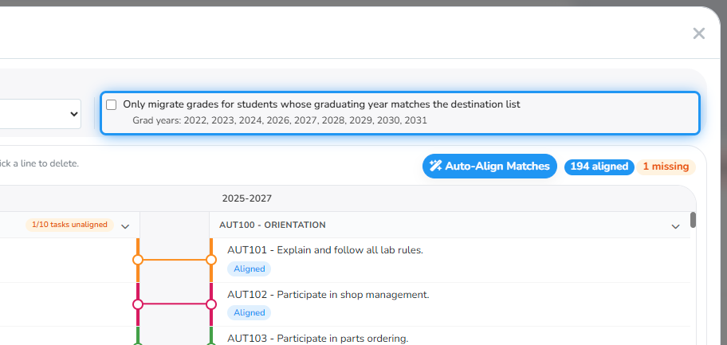Click the orange left connector node for AUT101

pyautogui.click(x=138, y=260)
